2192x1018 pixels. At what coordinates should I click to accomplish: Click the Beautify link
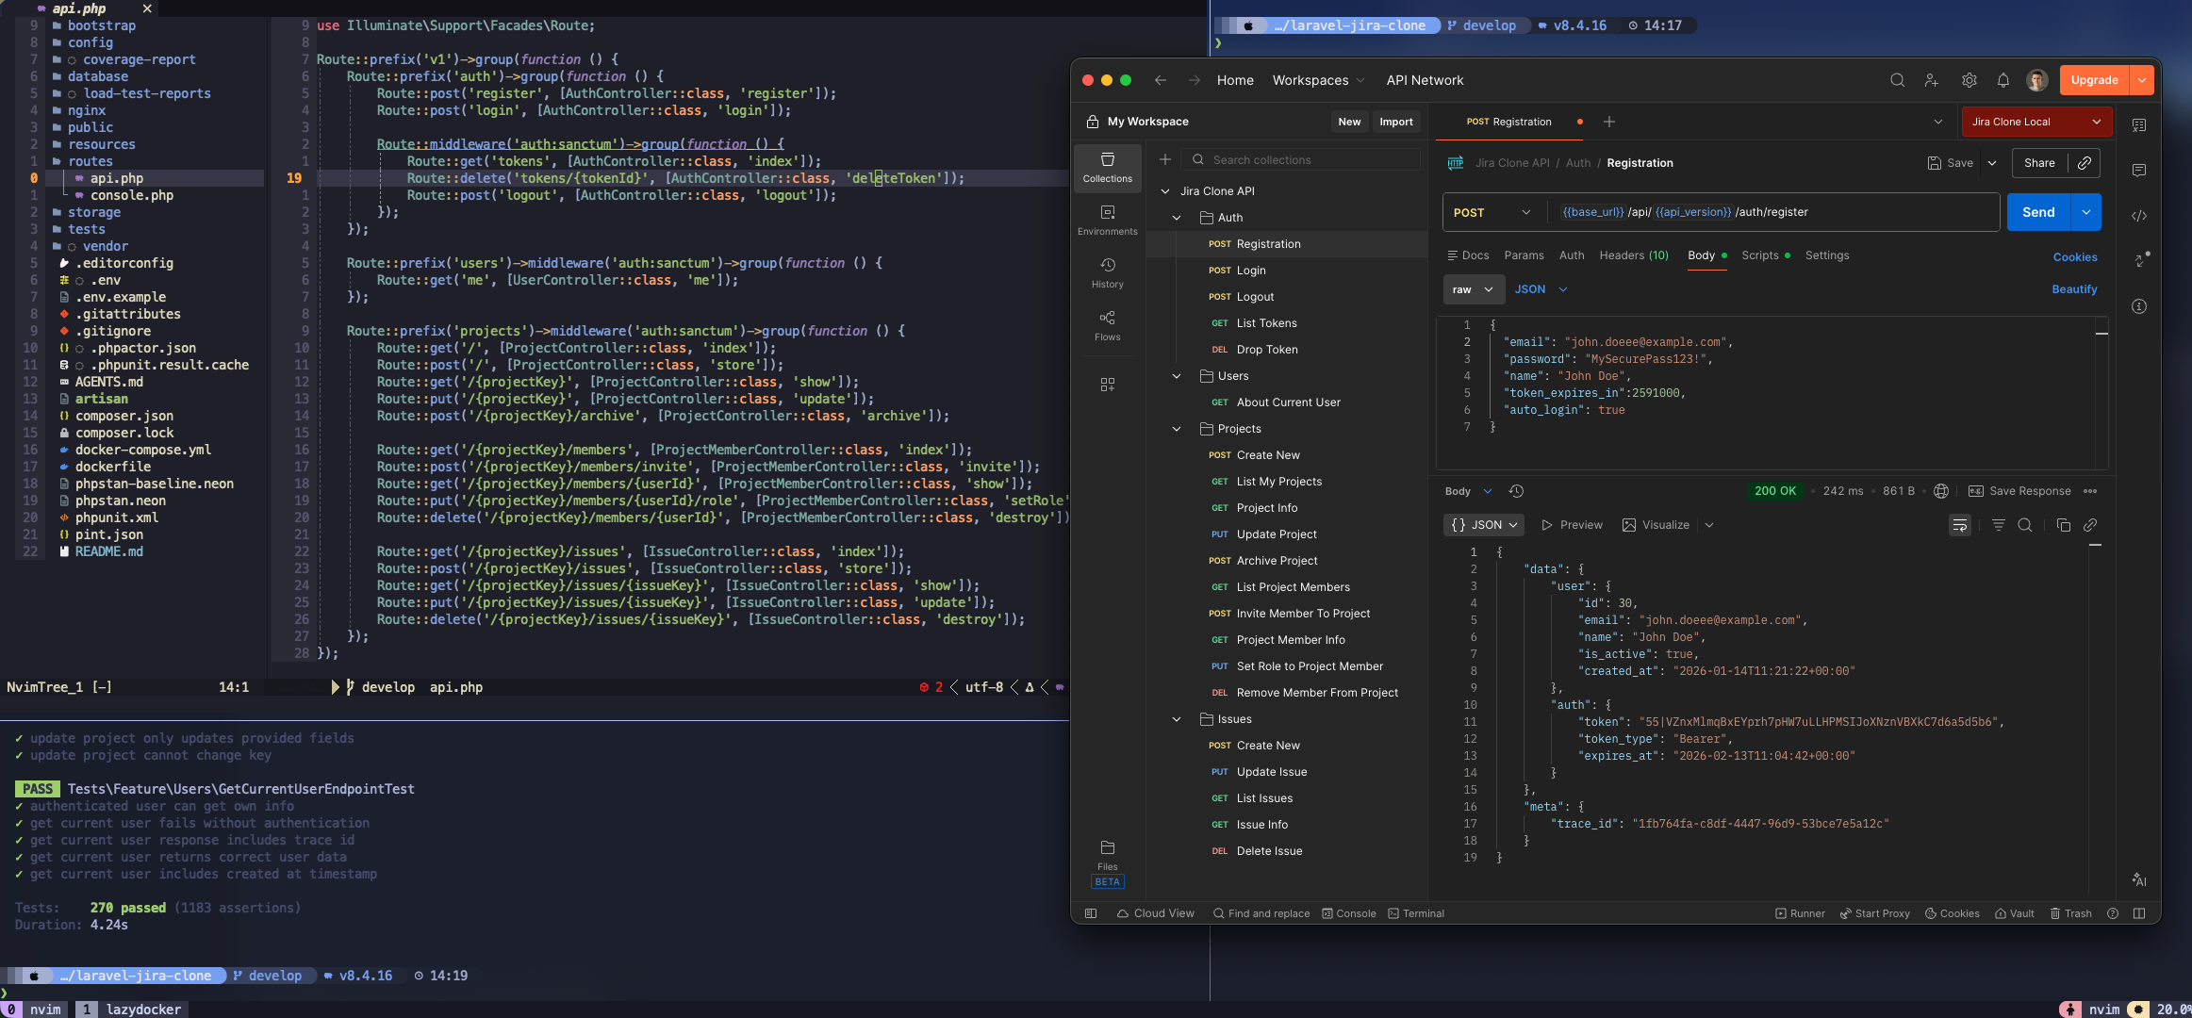point(2073,289)
